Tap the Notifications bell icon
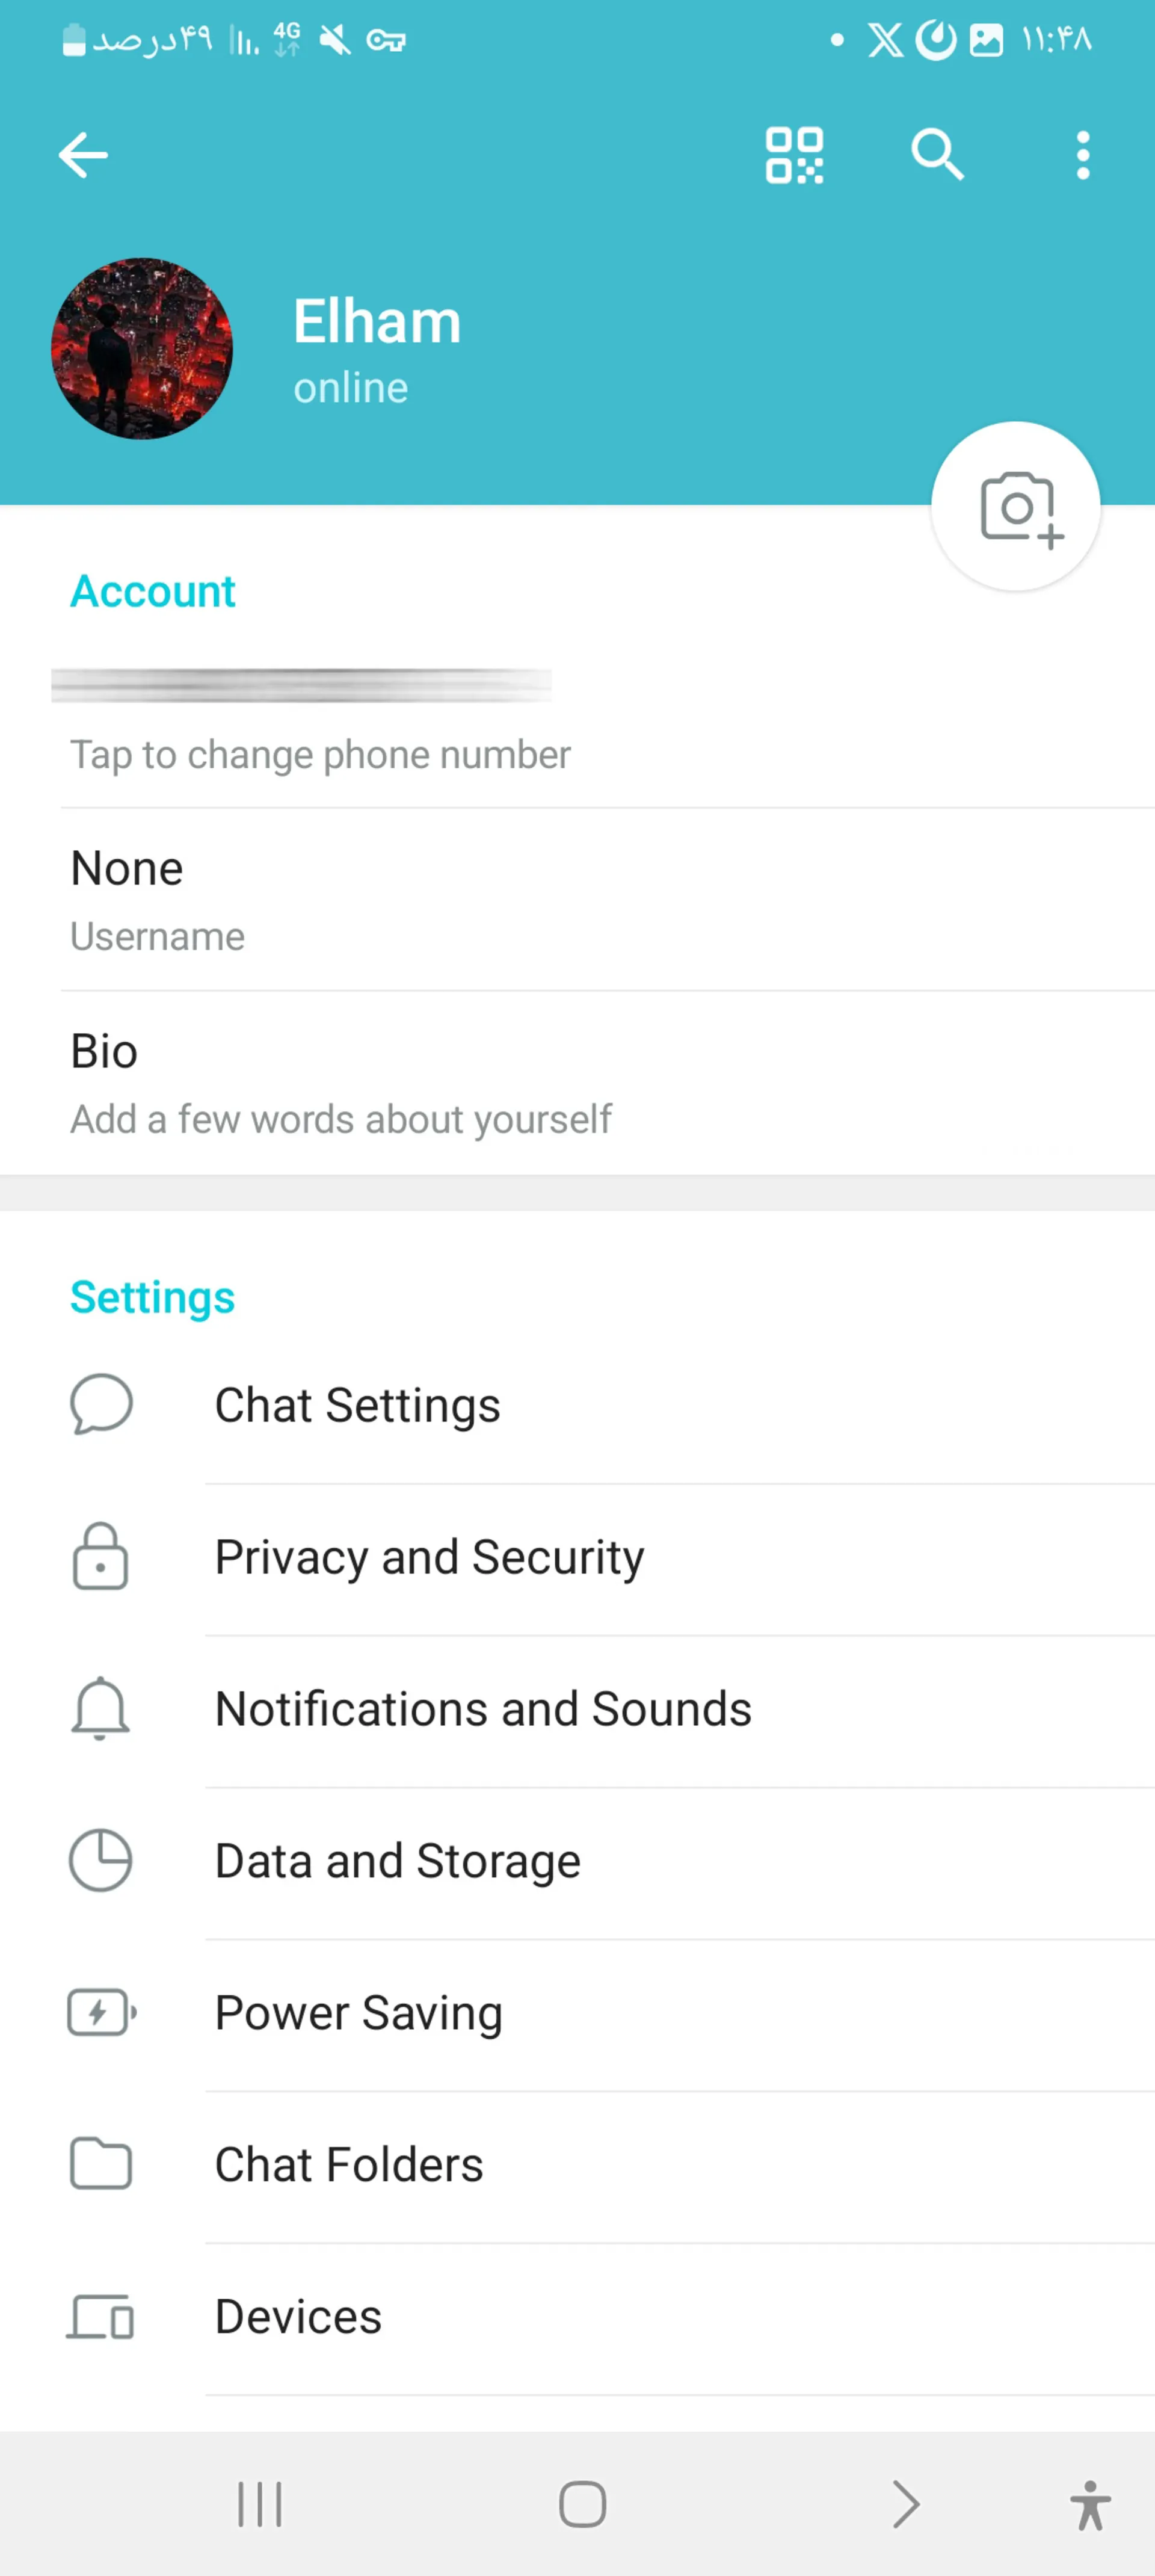 click(x=100, y=1708)
